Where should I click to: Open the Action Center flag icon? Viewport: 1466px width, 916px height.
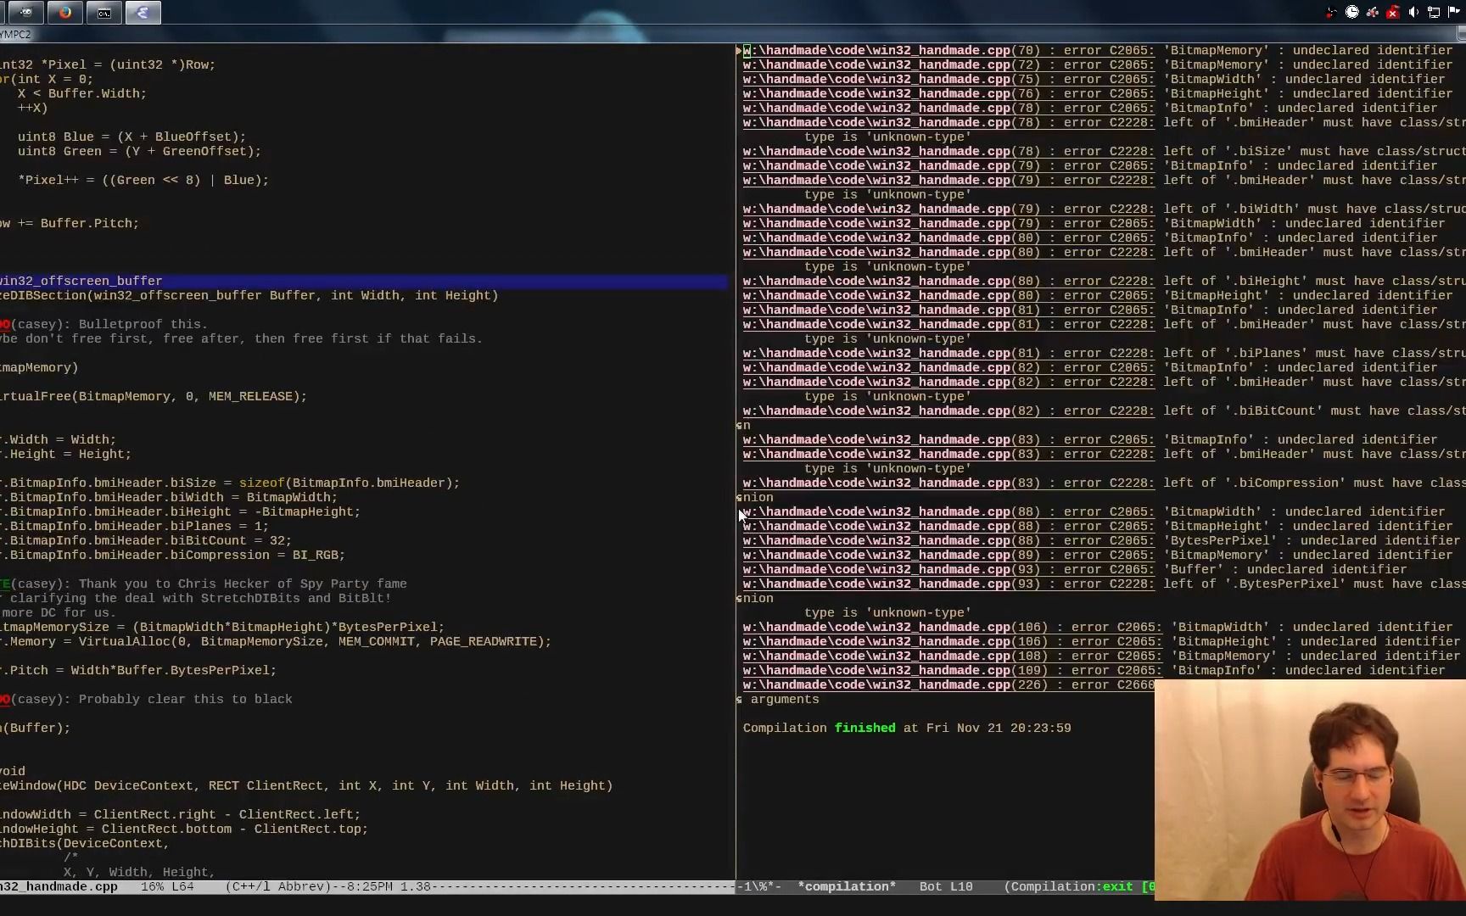tap(1454, 12)
